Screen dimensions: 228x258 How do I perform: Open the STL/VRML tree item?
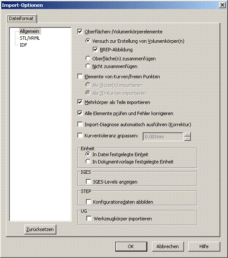tap(30, 38)
